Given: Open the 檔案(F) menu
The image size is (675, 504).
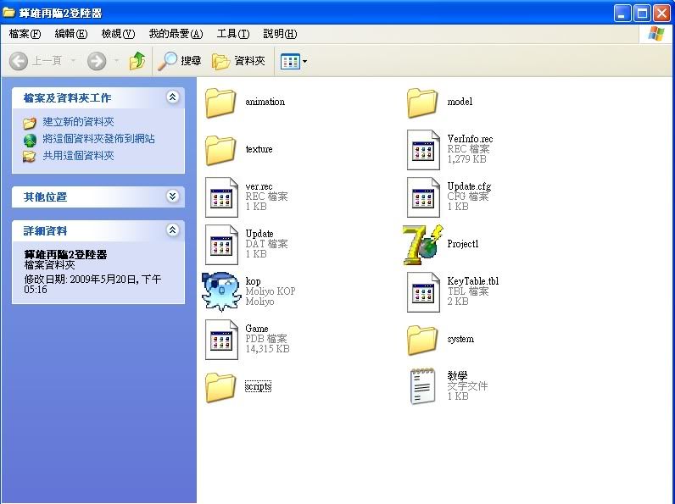Looking at the screenshot, I should [x=25, y=34].
